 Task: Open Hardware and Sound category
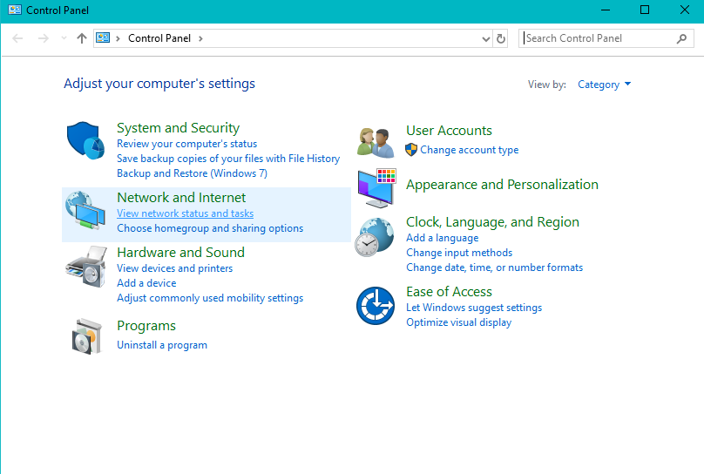(180, 253)
